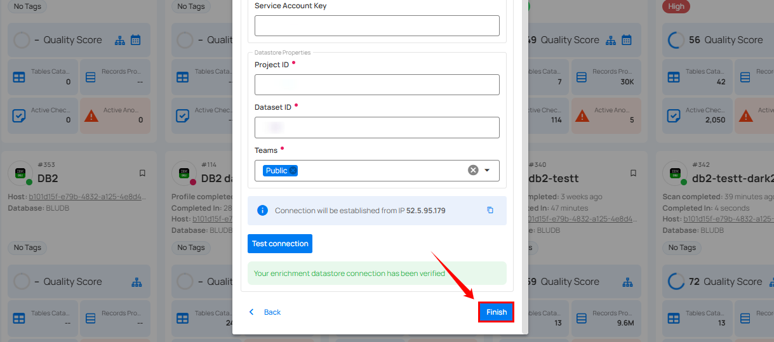Click into the Project ID field

pos(377,85)
